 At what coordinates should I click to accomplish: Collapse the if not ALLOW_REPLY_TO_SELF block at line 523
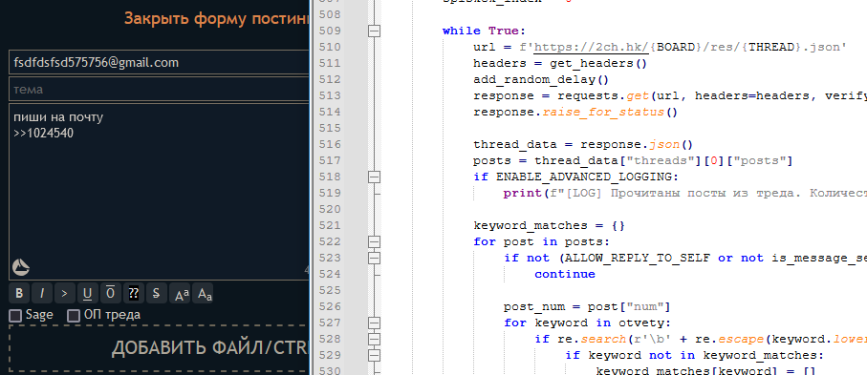[375, 258]
